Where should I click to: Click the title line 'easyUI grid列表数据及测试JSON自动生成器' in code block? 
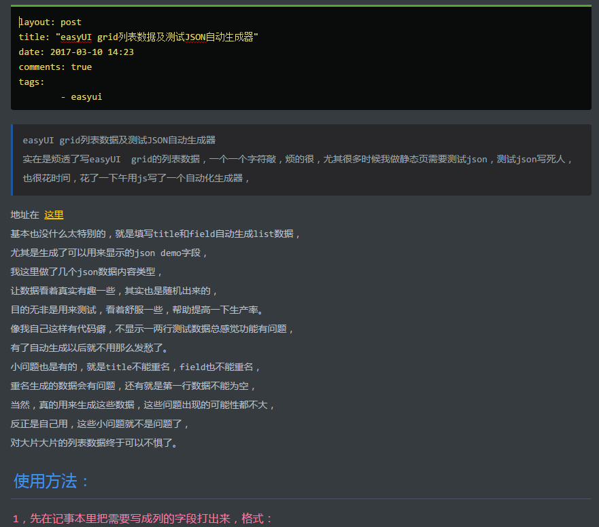[x=139, y=37]
